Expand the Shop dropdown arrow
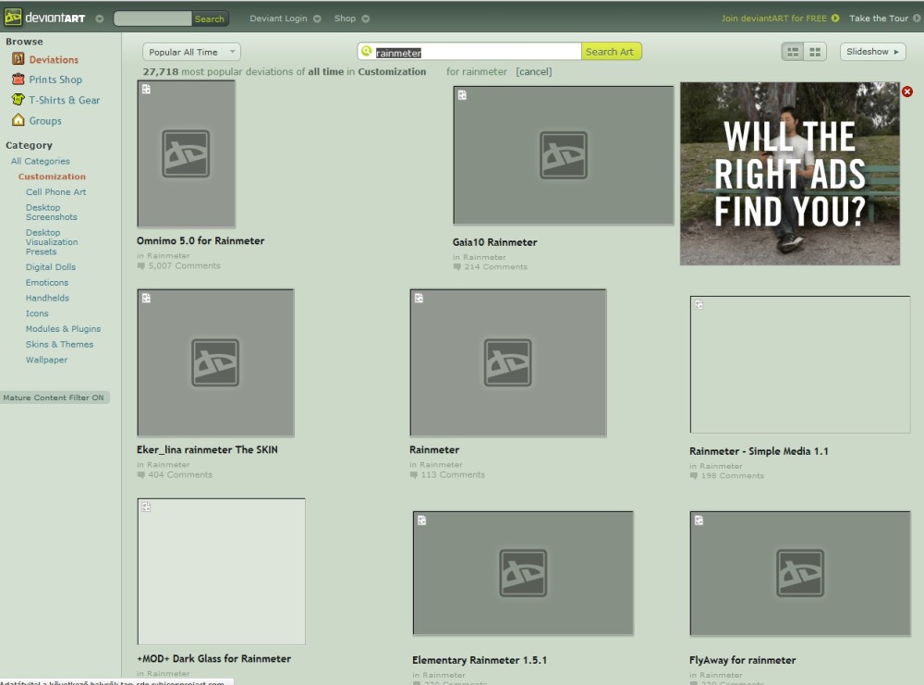This screenshot has height=685, width=924. tap(365, 18)
